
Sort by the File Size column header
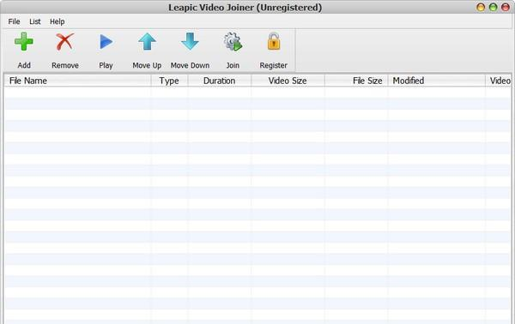(x=356, y=81)
